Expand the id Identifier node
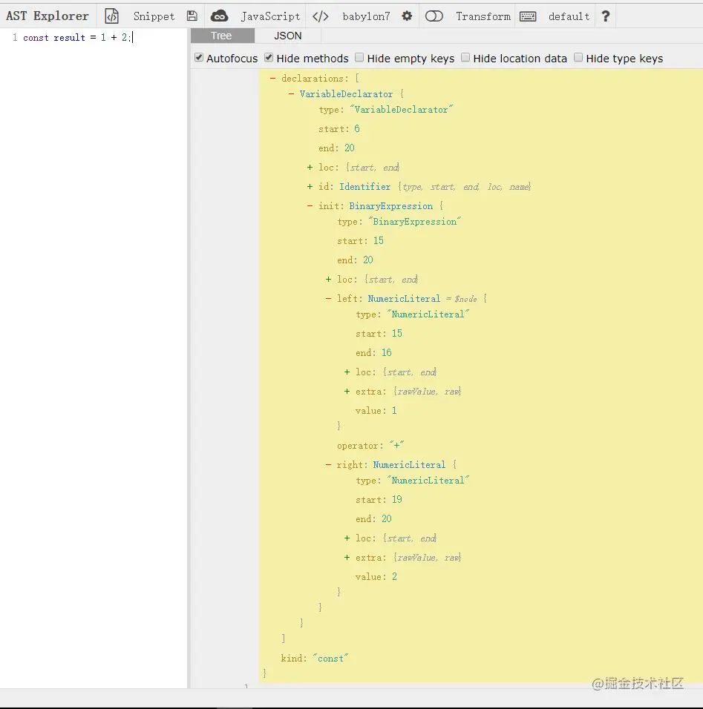 (x=310, y=187)
